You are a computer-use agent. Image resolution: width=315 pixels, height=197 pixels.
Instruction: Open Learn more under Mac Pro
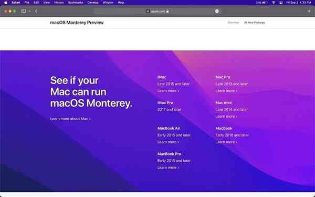[x=226, y=91]
